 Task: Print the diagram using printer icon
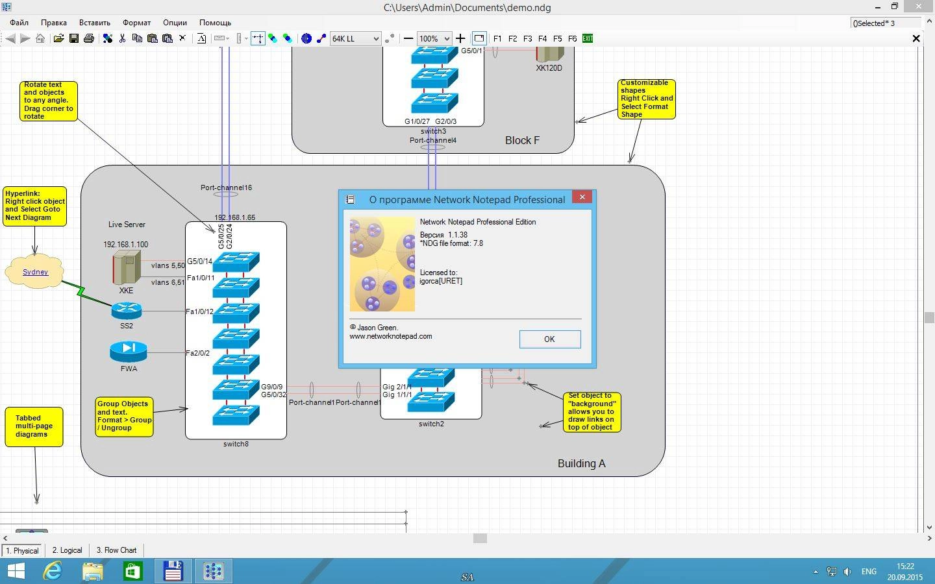pyautogui.click(x=89, y=39)
